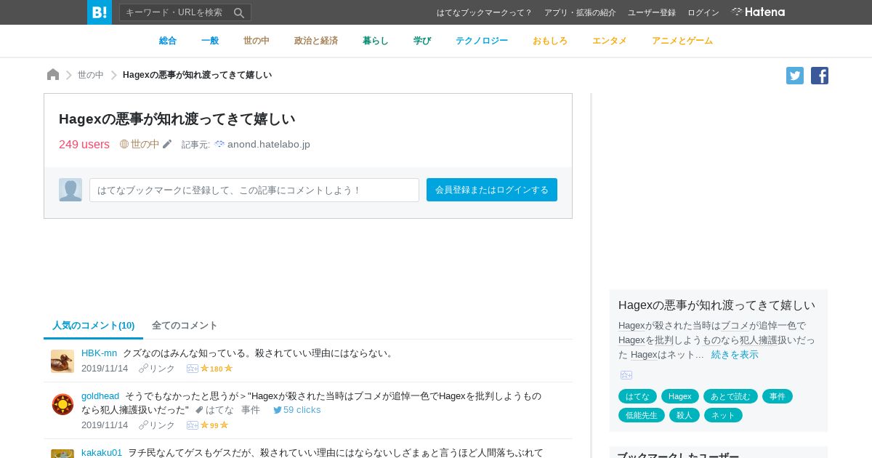
Task: Click the 180 stars count on HBK-mn's comment
Action: point(217,369)
